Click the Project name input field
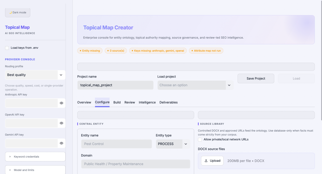The height and width of the screenshot is (174, 322). pyautogui.click(x=115, y=85)
